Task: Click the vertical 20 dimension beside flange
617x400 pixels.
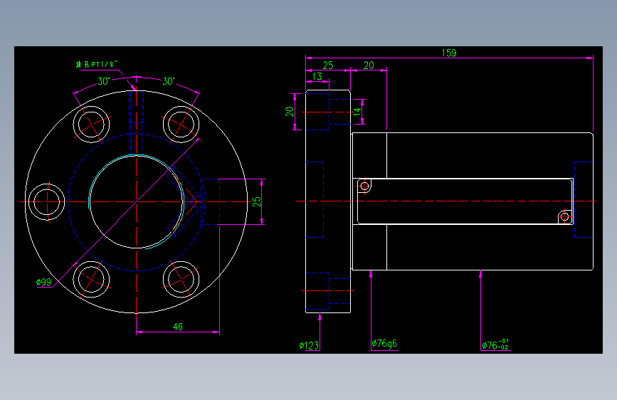Action: (290, 112)
